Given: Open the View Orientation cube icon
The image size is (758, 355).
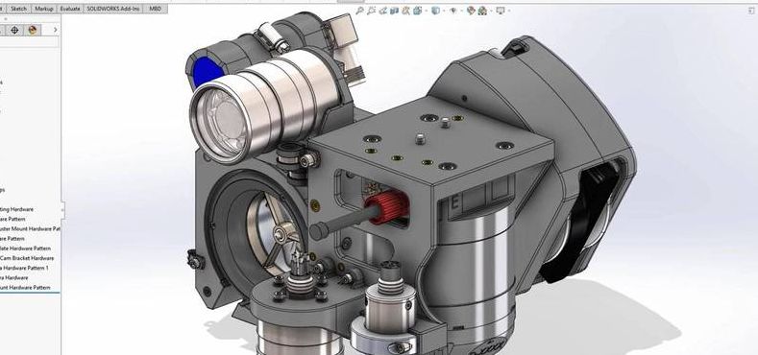Looking at the screenshot, I should click(x=417, y=11).
